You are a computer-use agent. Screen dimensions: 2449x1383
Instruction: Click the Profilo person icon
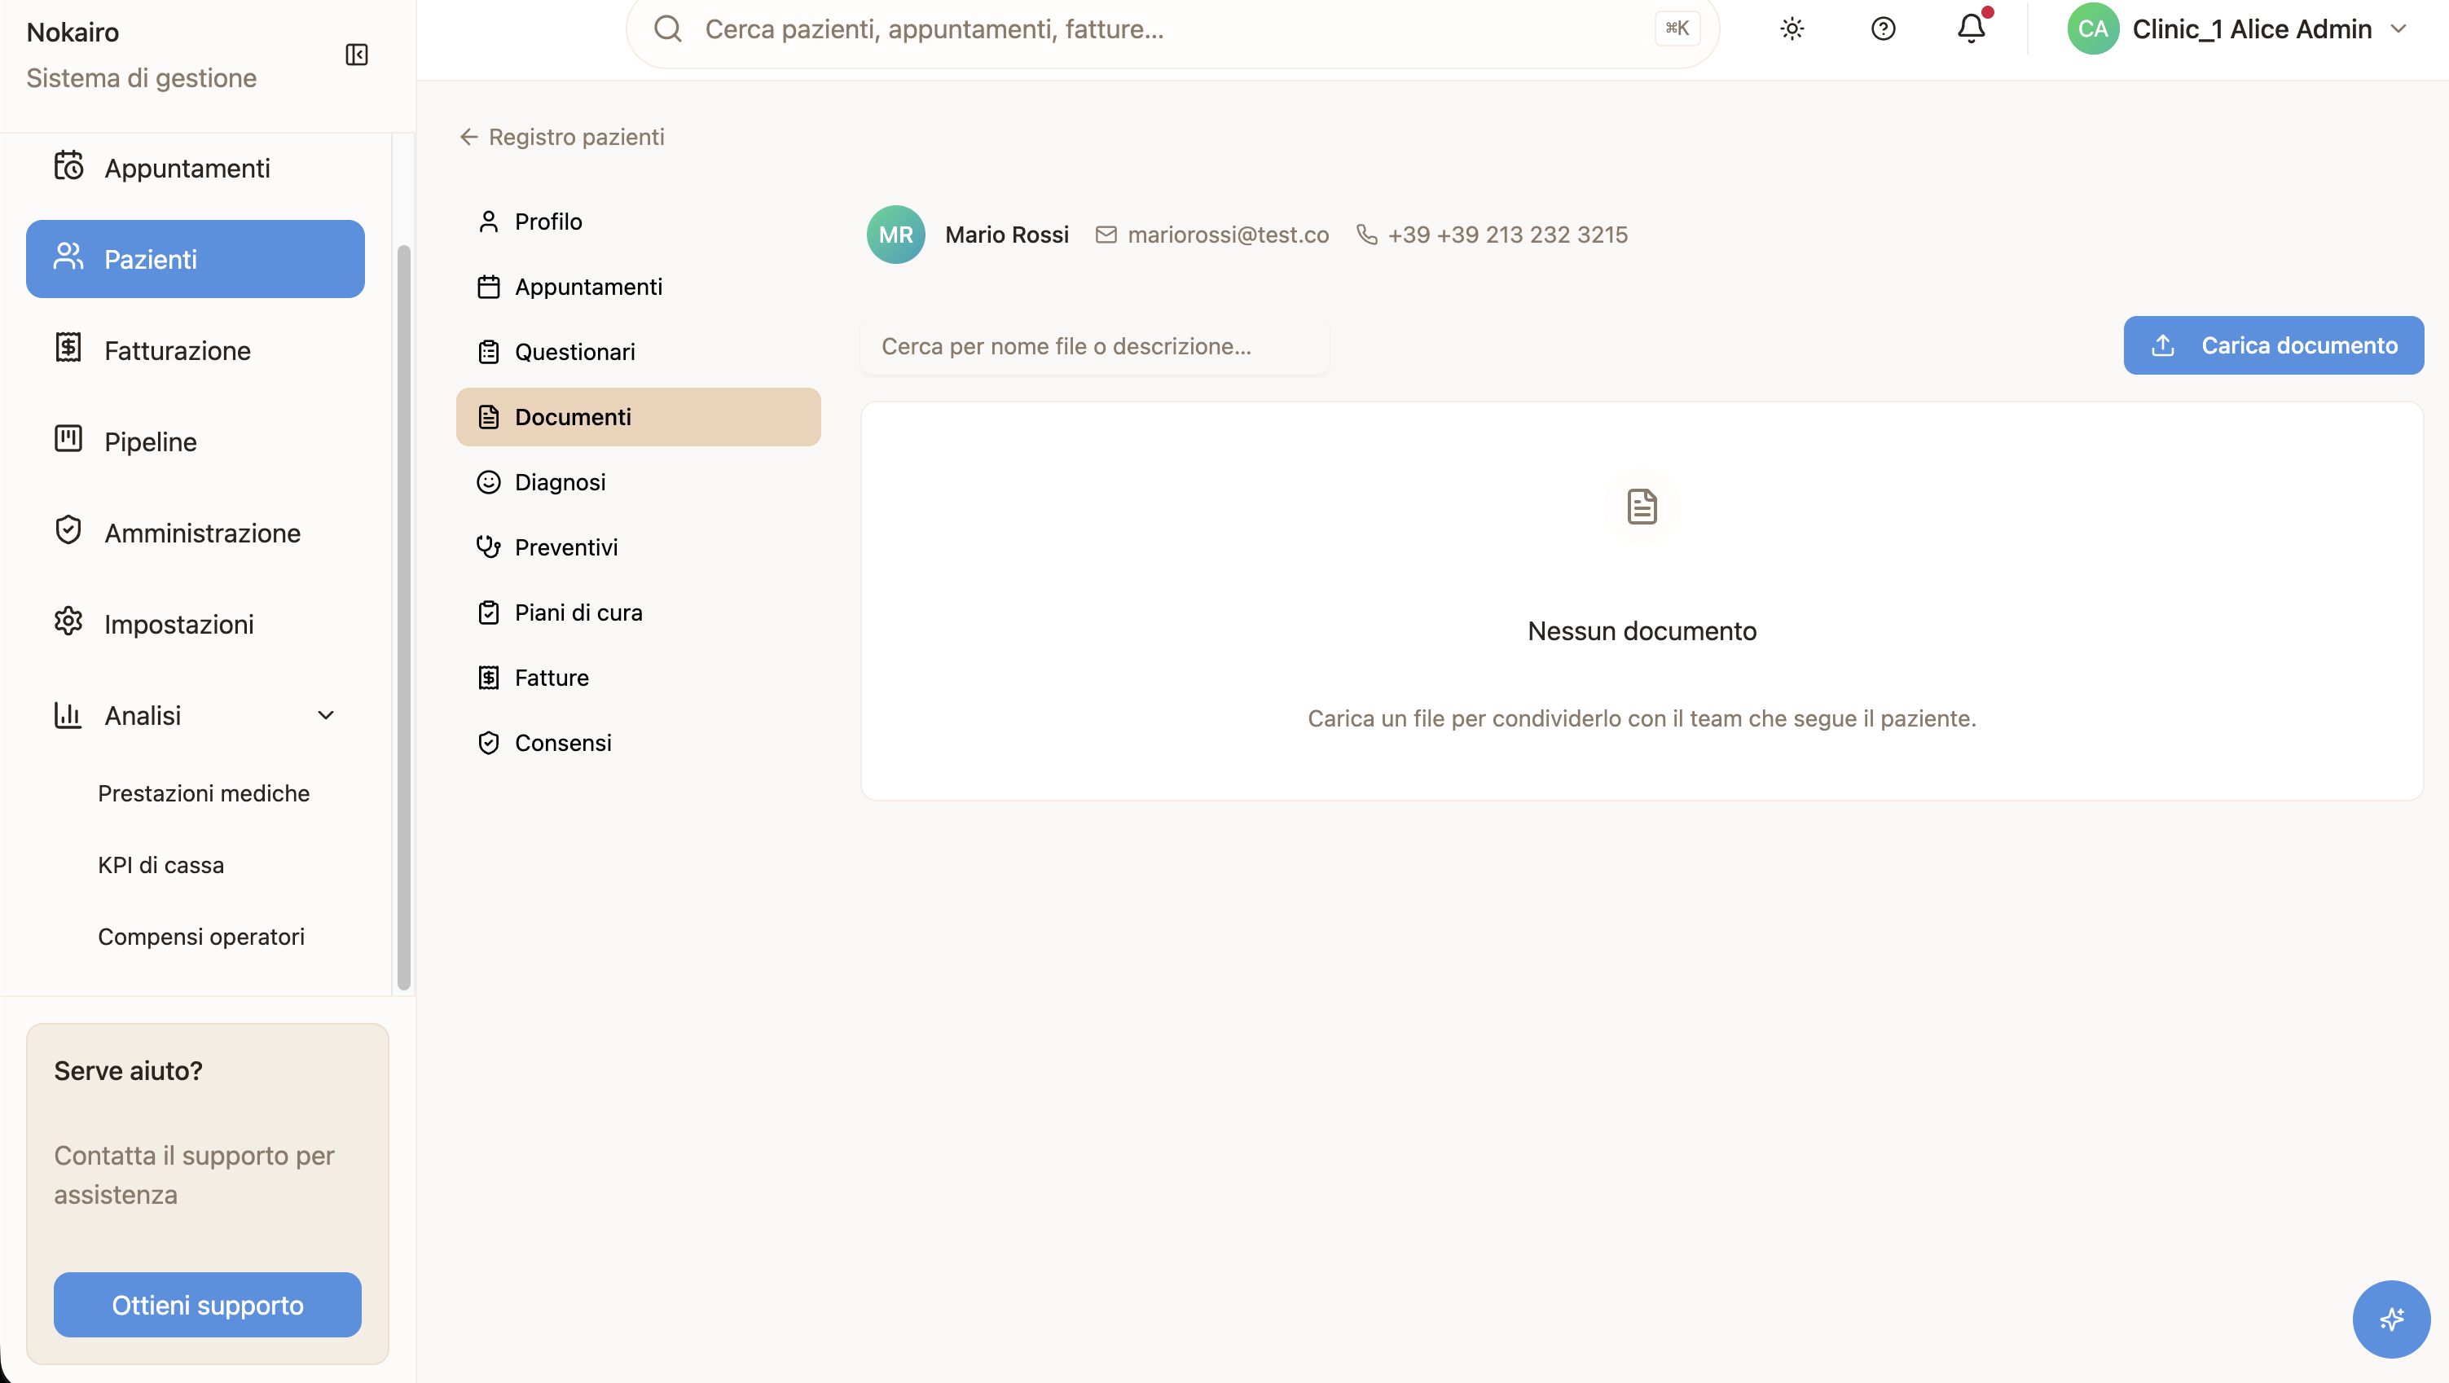(x=489, y=222)
